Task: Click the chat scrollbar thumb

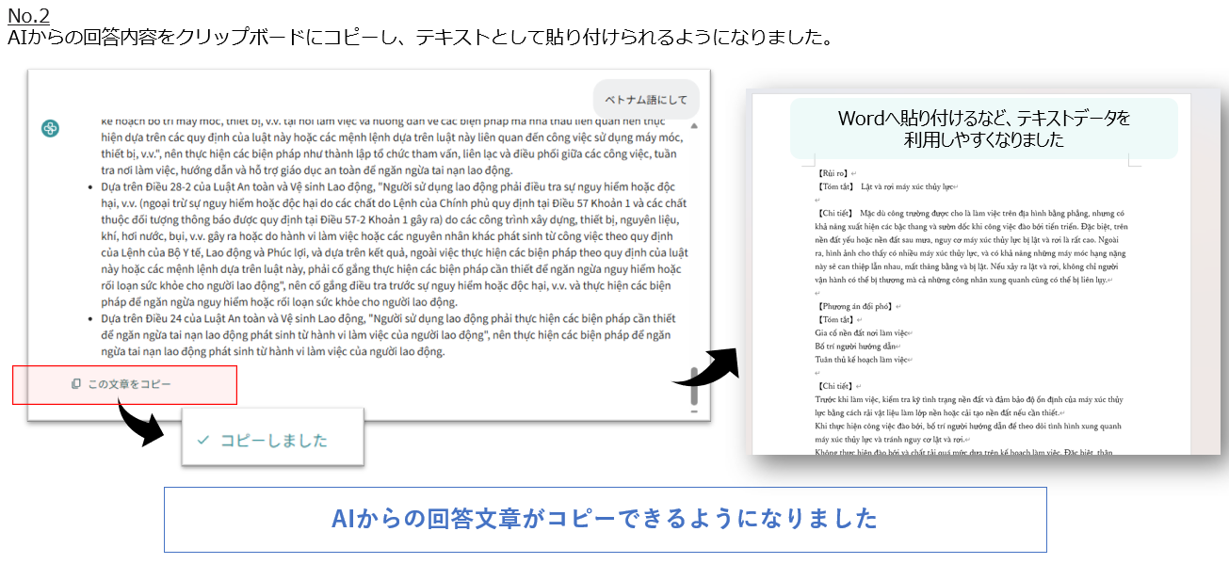Action: coord(694,385)
